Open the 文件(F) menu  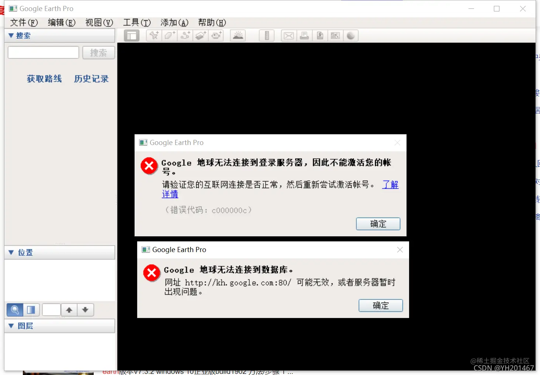click(24, 22)
